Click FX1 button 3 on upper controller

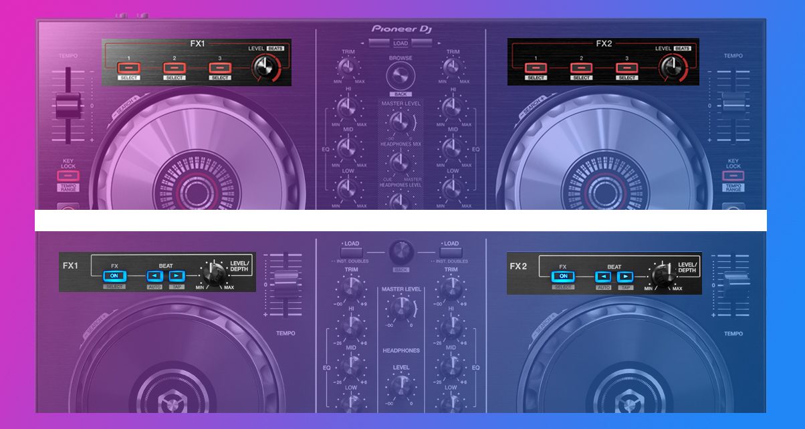click(x=220, y=68)
